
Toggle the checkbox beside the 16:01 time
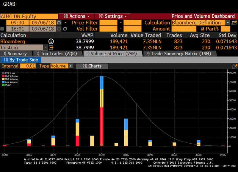[2, 29]
